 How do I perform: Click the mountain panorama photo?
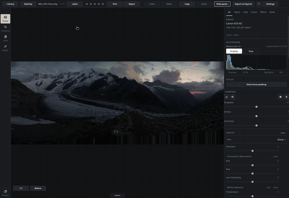coord(117,103)
